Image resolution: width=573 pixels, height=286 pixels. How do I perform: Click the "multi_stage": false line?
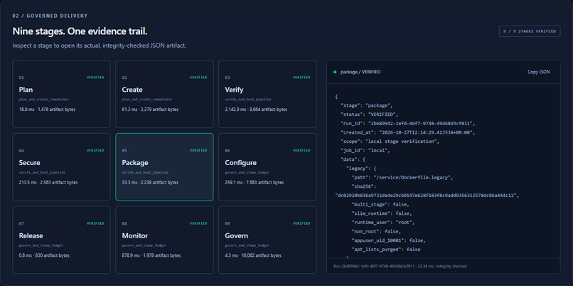point(380,204)
